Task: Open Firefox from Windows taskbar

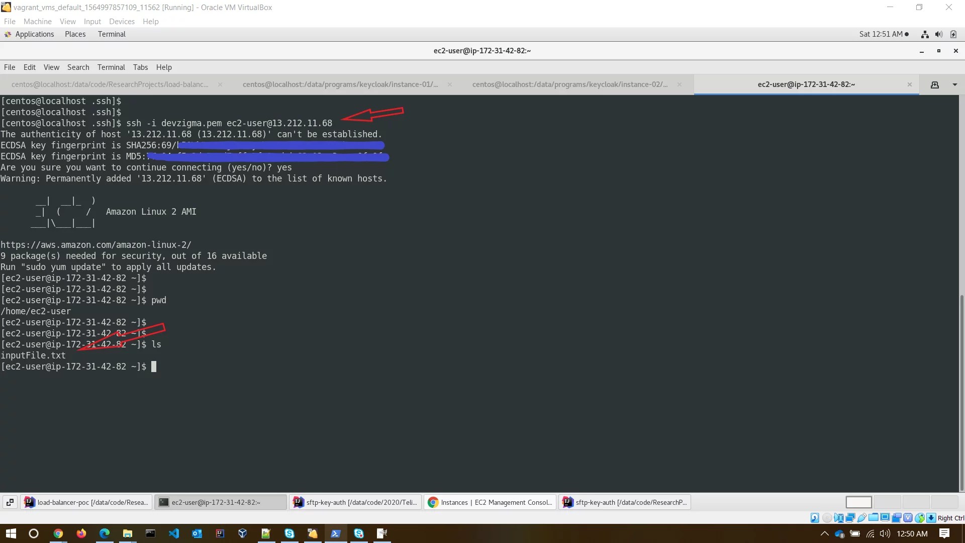Action: pyautogui.click(x=81, y=533)
